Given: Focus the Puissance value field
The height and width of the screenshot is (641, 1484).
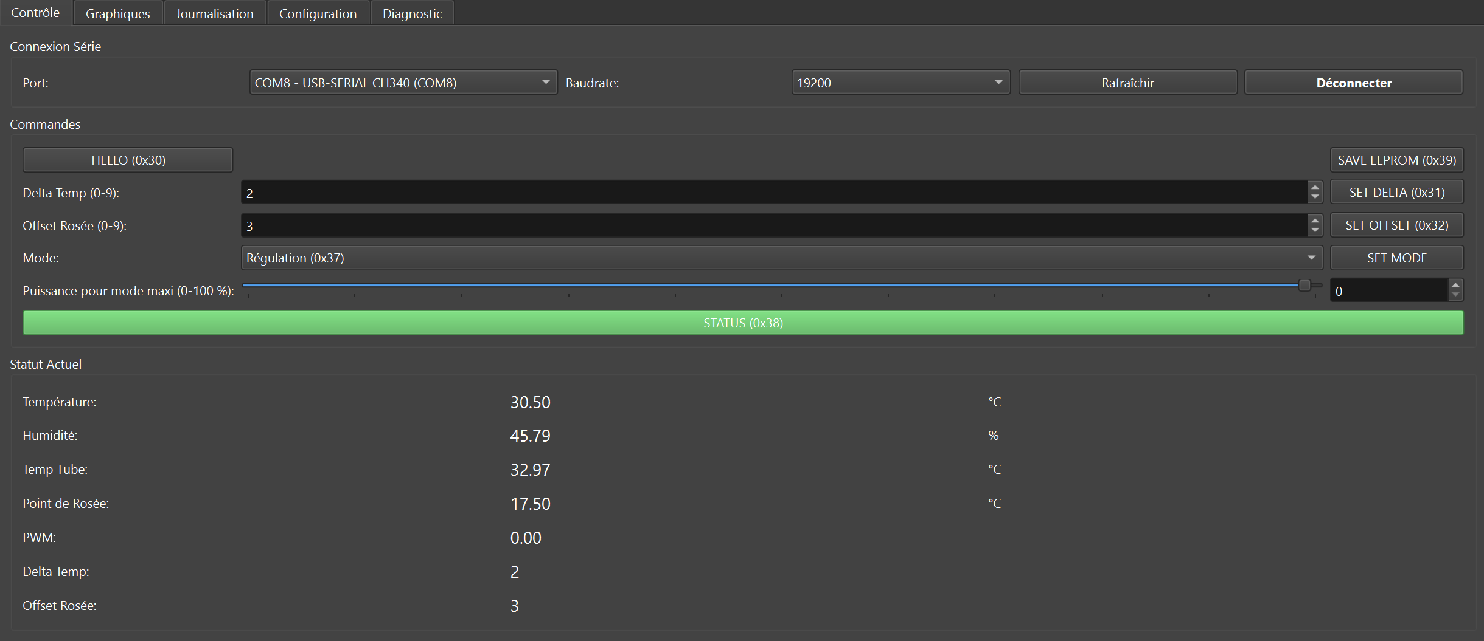Looking at the screenshot, I should coord(1388,290).
